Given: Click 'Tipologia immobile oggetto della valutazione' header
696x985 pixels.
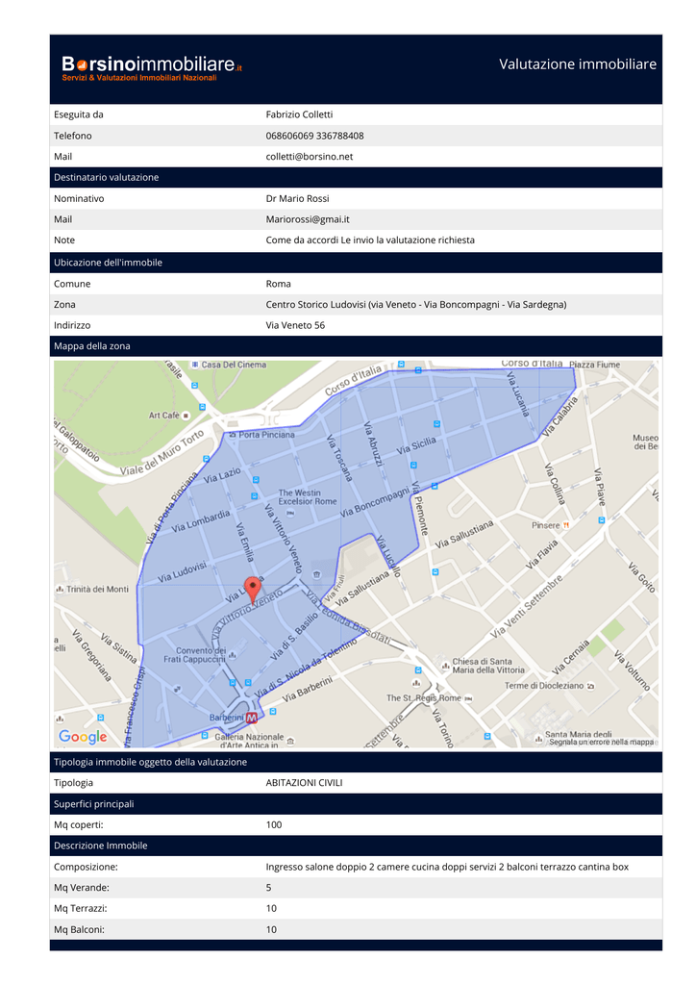Looking at the screenshot, I should click(356, 762).
